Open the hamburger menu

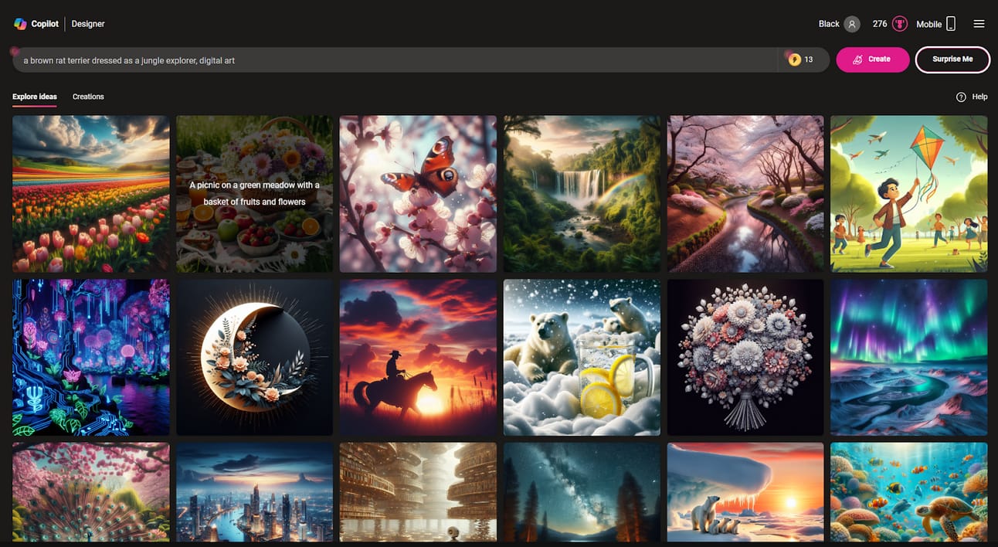(x=979, y=24)
